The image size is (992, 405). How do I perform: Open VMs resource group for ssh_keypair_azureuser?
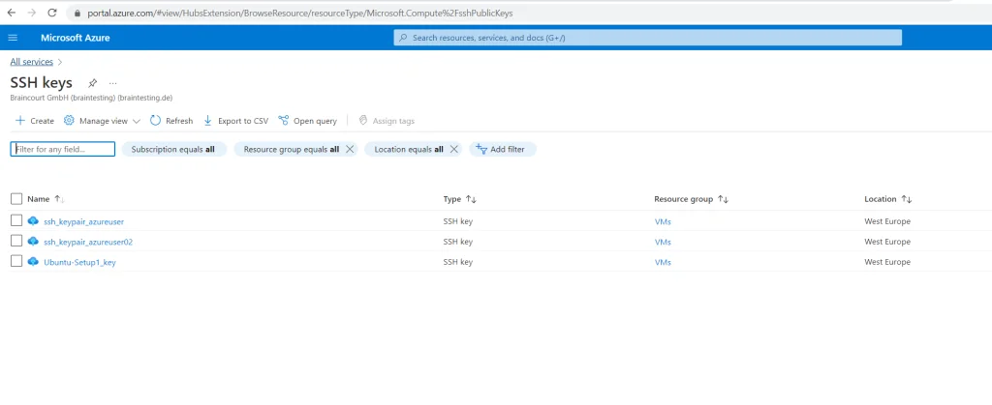[x=663, y=221]
